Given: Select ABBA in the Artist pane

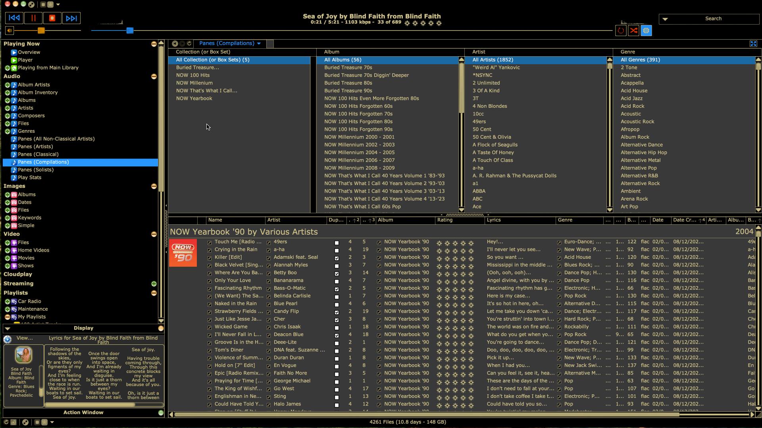Looking at the screenshot, I should [x=479, y=191].
